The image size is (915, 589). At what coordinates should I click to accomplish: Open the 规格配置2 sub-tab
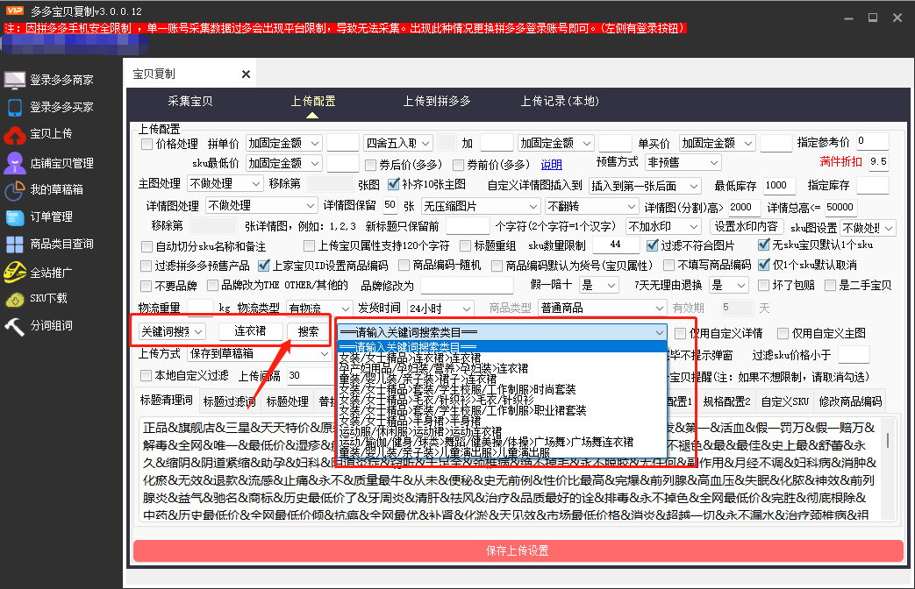(x=726, y=401)
